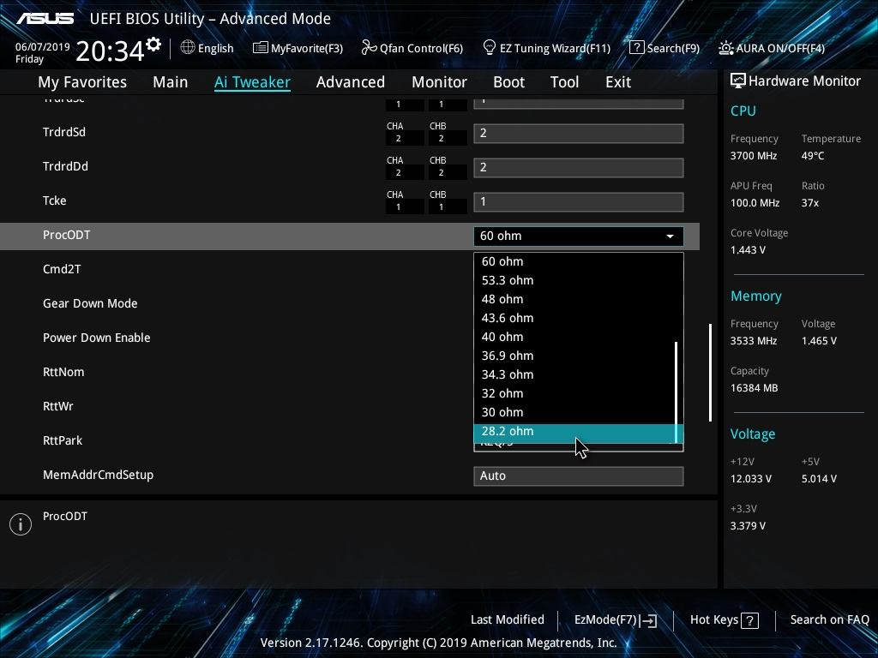Click the Search question mark icon

tap(637, 48)
